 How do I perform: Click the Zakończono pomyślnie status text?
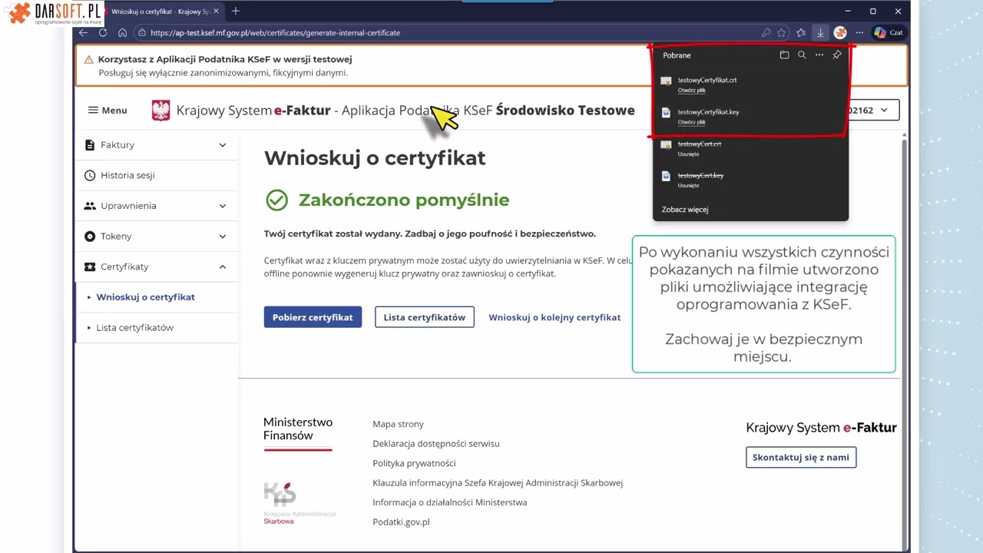404,200
